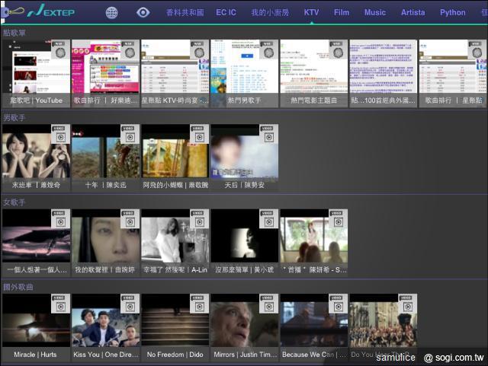Image resolution: width=488 pixels, height=366 pixels.
Task: Toggle the eye view icon
Action: (143, 12)
